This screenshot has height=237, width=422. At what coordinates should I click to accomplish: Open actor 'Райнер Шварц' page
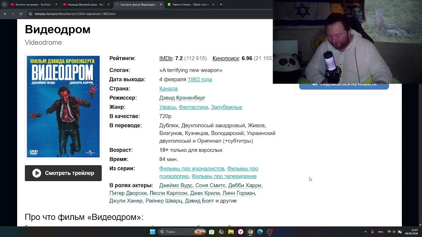(164, 201)
